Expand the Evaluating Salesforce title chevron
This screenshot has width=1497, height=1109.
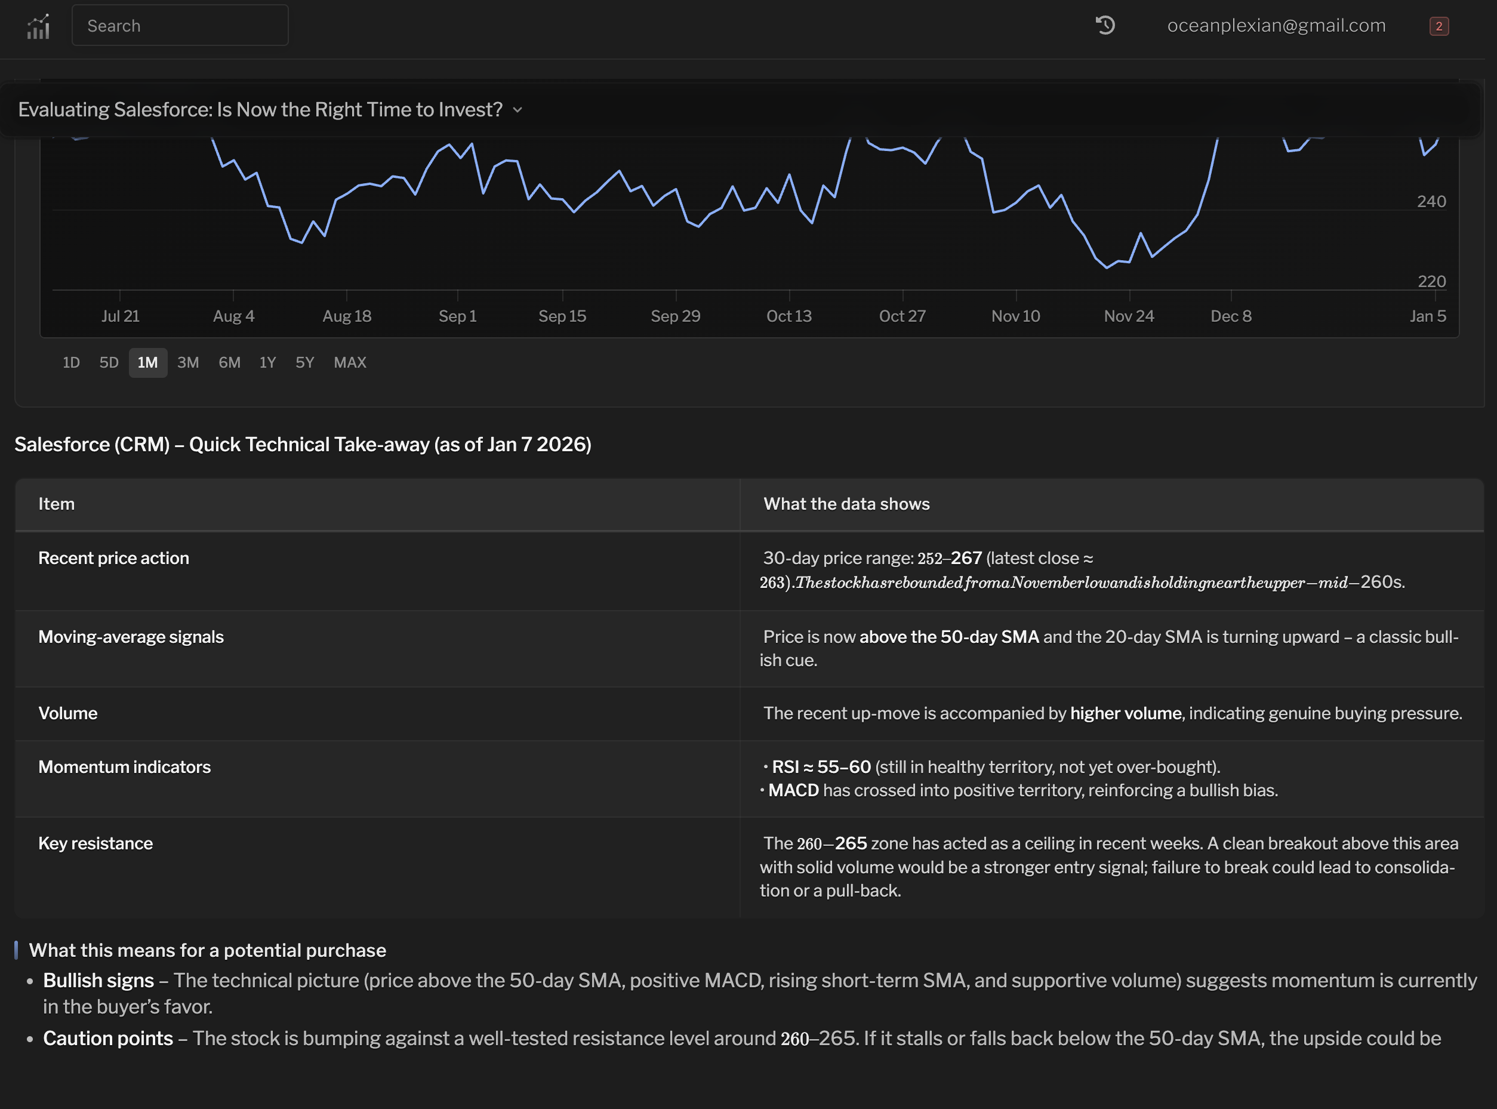518,110
